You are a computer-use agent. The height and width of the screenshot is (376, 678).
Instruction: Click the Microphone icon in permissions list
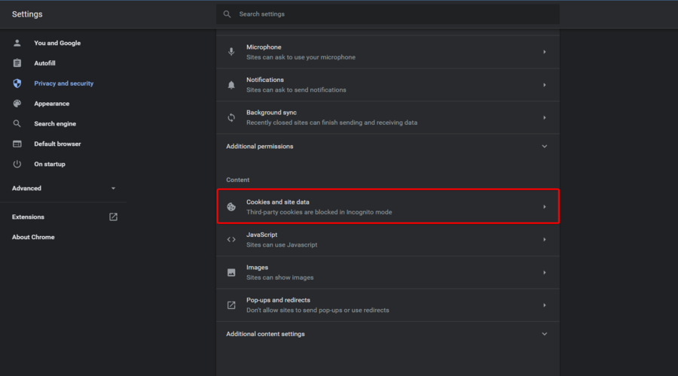pyautogui.click(x=231, y=52)
